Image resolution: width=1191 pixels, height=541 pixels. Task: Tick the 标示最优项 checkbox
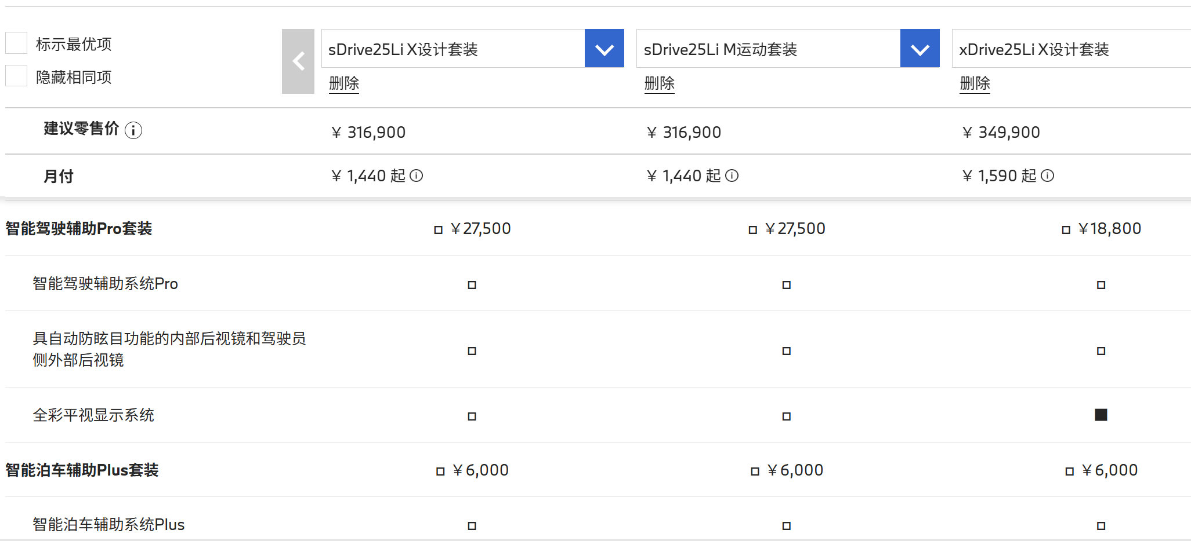coord(16,43)
